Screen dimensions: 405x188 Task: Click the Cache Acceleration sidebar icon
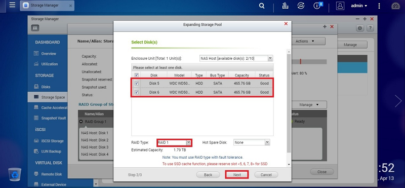point(36,107)
